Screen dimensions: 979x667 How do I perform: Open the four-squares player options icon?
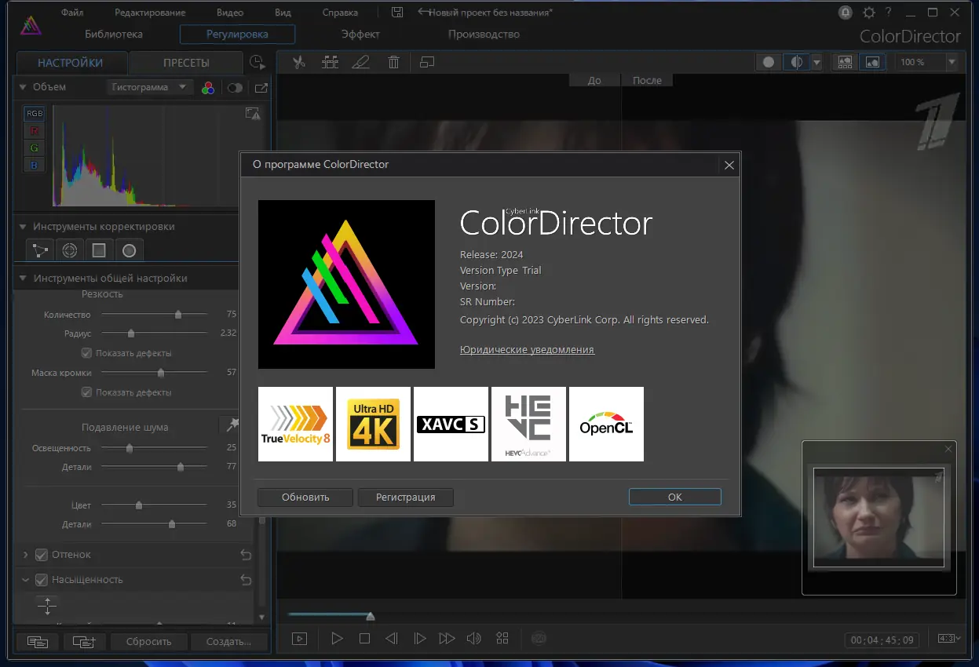[502, 639]
